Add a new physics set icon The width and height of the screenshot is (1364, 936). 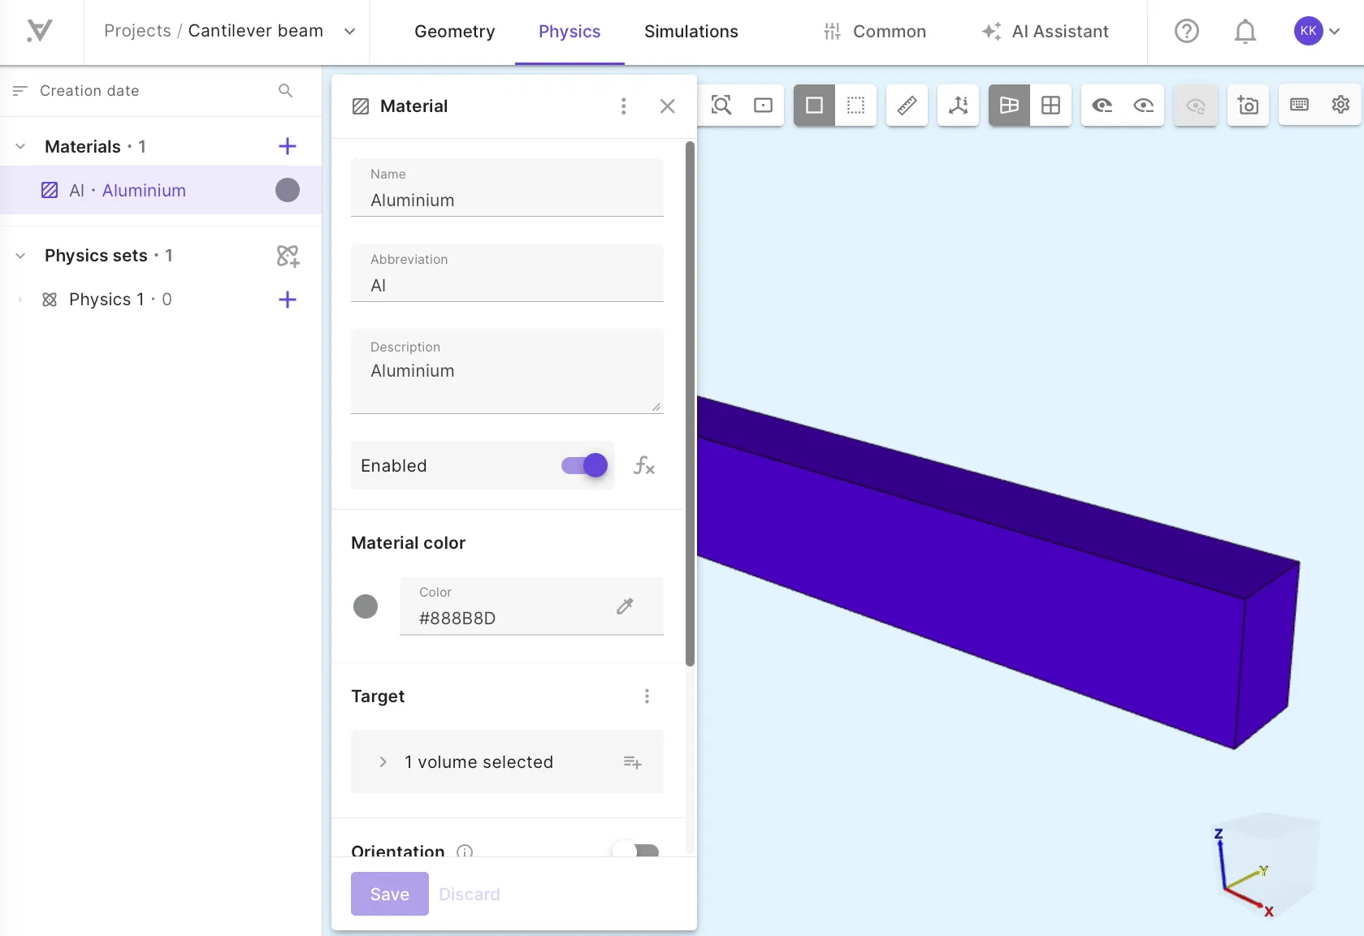tap(288, 256)
